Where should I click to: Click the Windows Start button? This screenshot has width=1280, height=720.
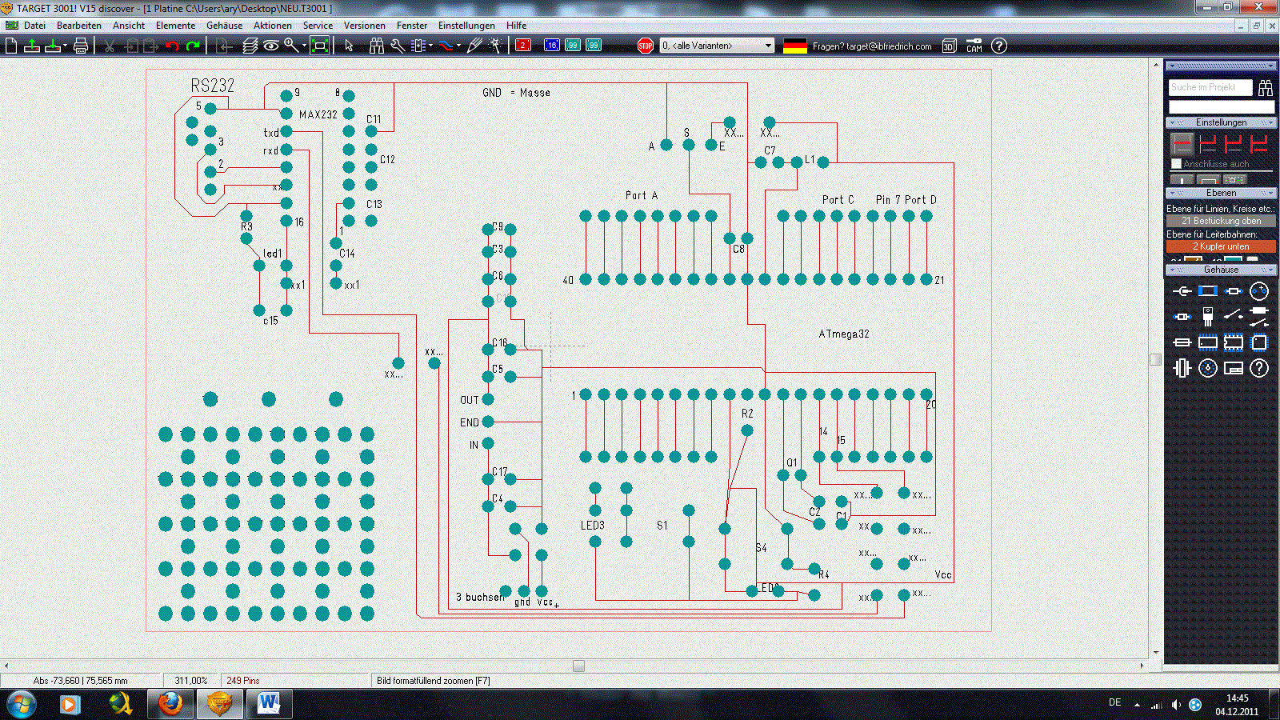(x=21, y=705)
